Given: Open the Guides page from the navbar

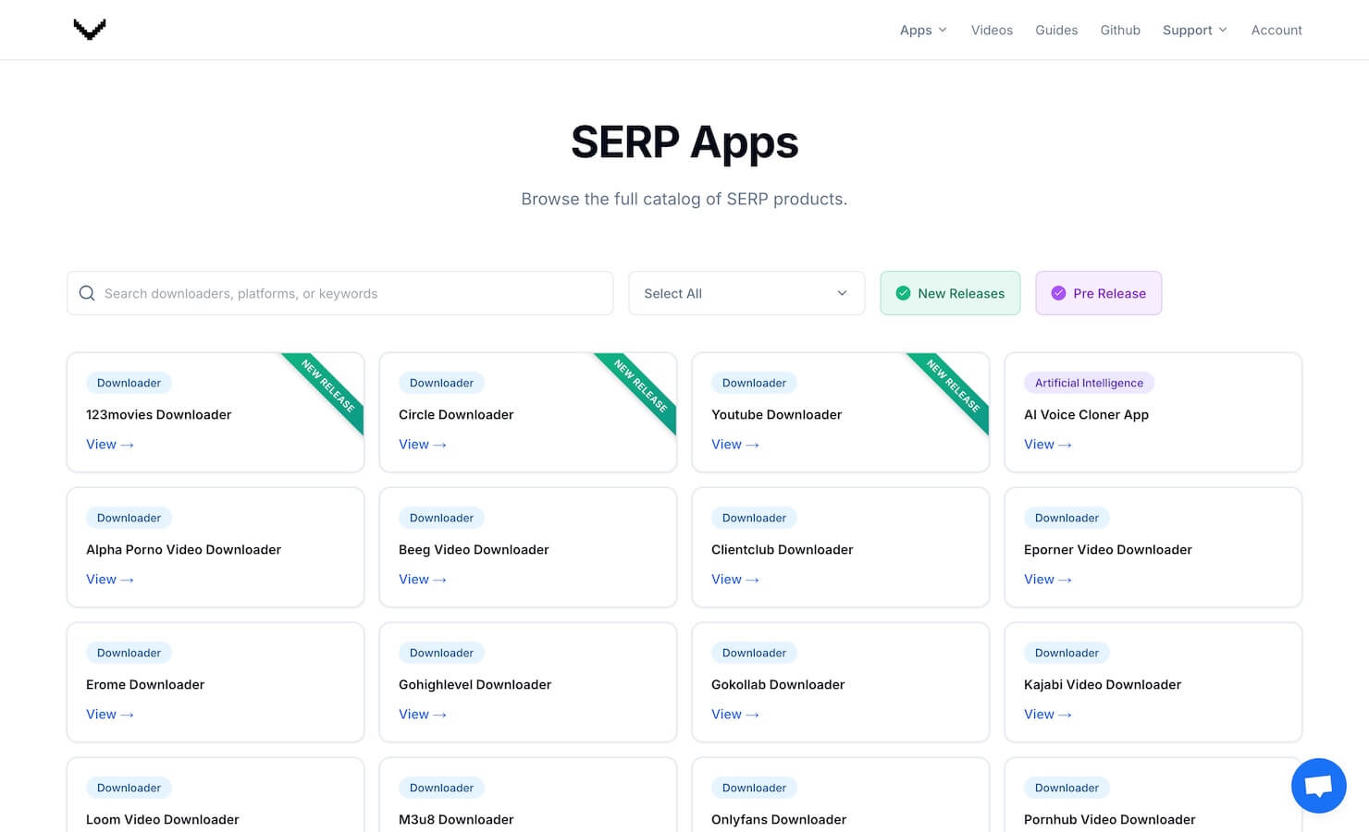Looking at the screenshot, I should [x=1056, y=30].
